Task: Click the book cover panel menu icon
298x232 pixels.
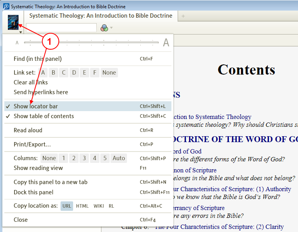Action: tap(13, 22)
